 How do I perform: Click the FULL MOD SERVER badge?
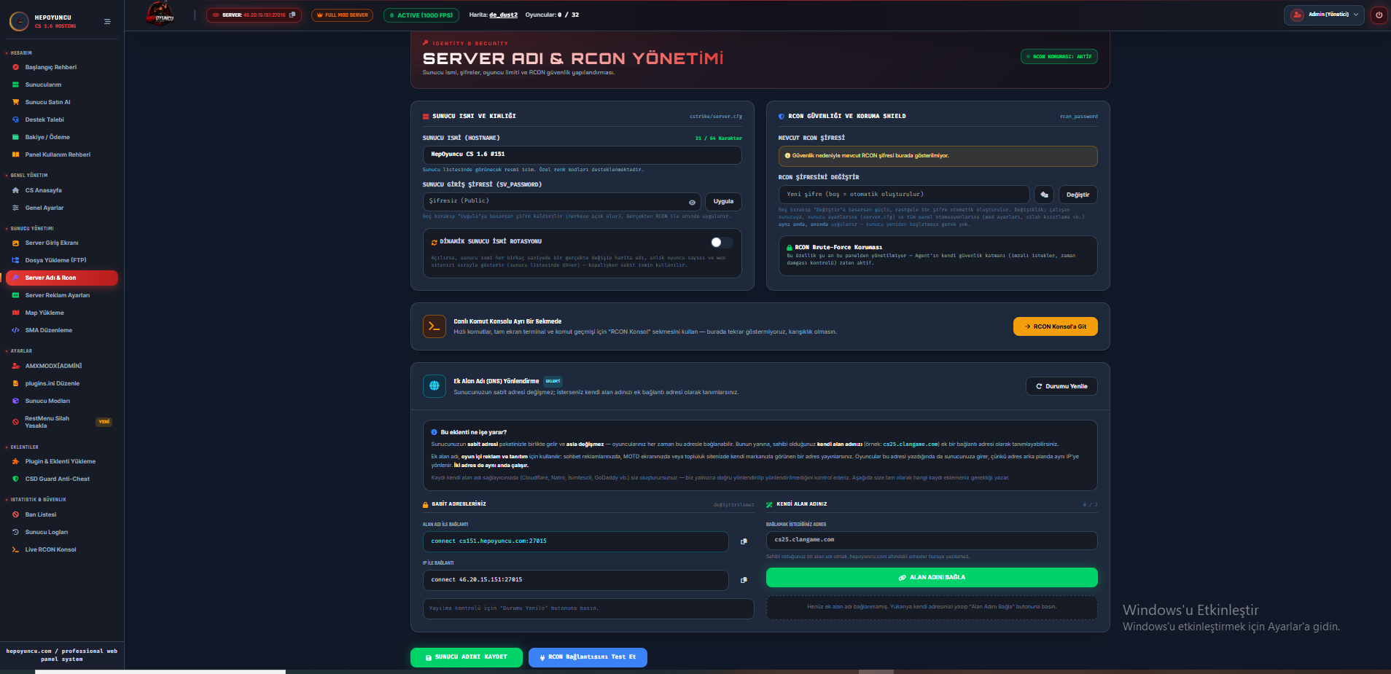342,15
